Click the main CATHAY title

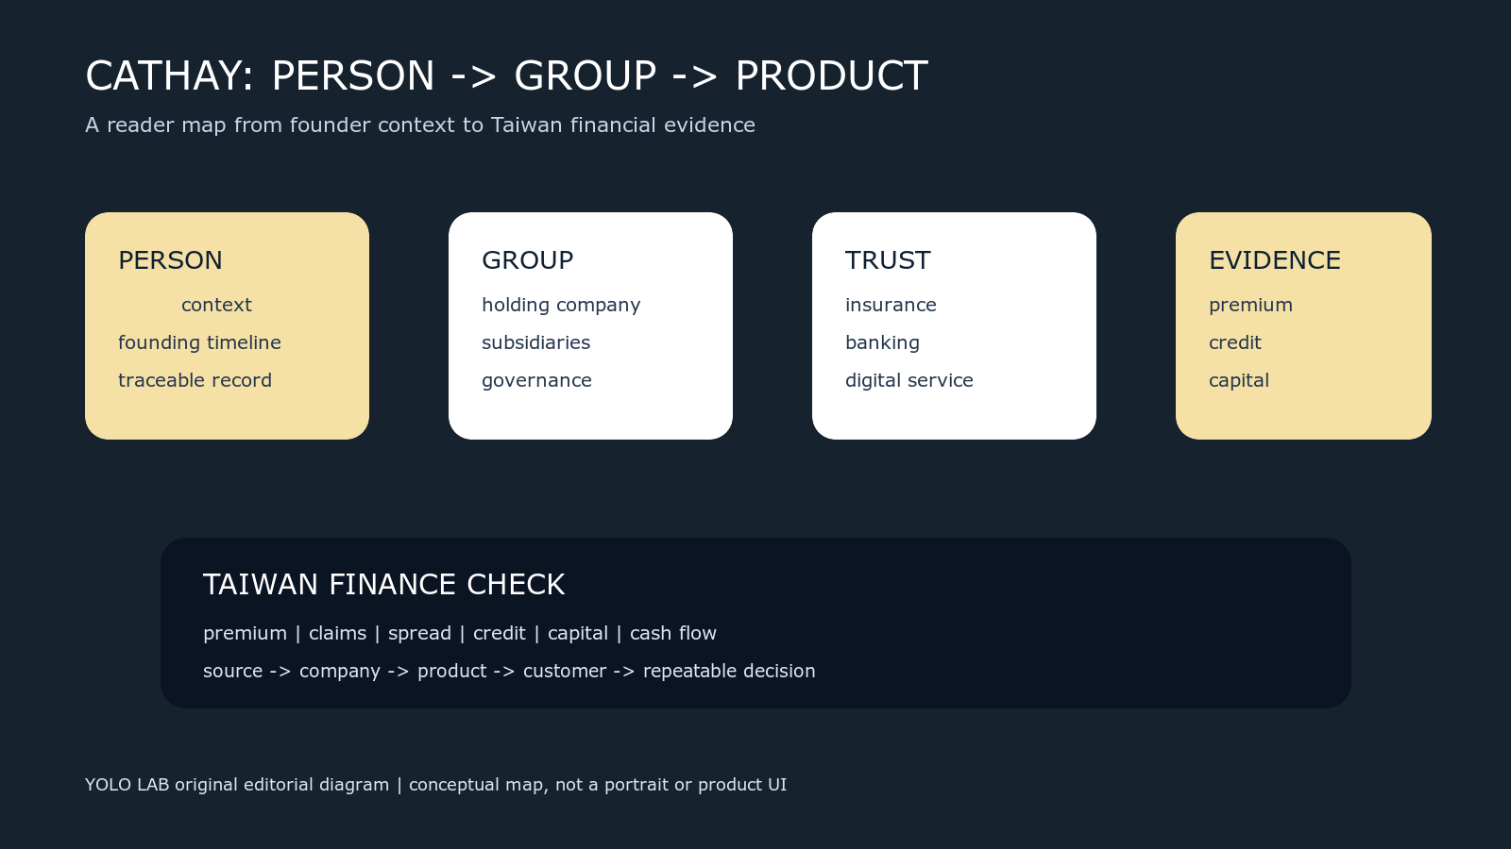506,75
